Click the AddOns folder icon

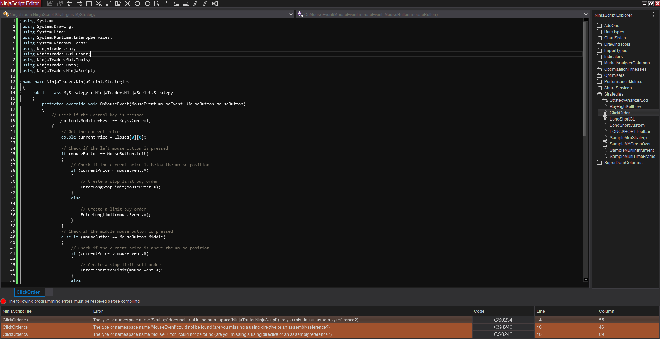599,26
